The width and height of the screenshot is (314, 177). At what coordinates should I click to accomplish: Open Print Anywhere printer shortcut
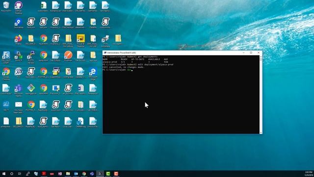coord(105,41)
